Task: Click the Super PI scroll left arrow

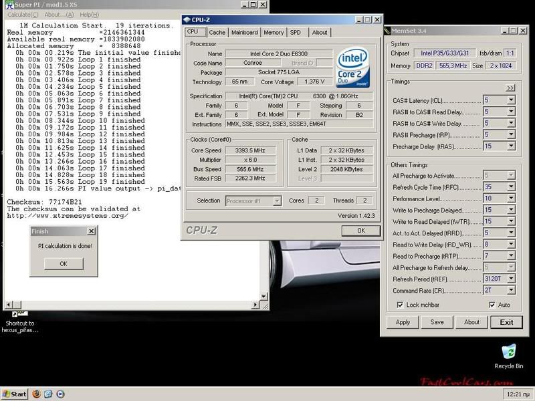Action: pos(9,305)
